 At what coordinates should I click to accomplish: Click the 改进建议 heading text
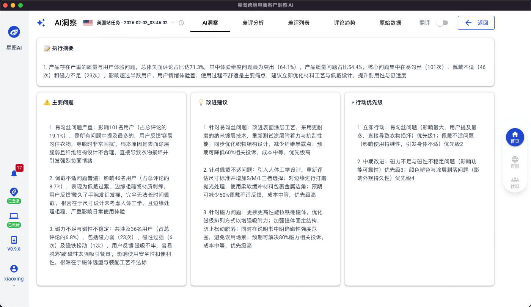pyautogui.click(x=217, y=102)
